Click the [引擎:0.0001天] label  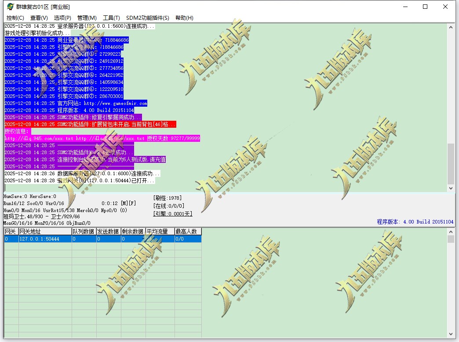pos(173,214)
